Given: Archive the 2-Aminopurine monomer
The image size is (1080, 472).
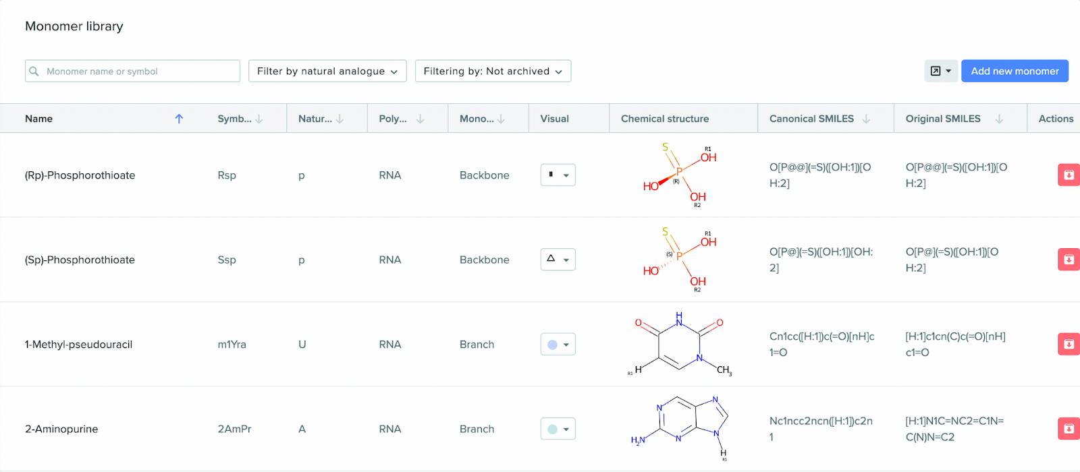Looking at the screenshot, I should (x=1069, y=429).
